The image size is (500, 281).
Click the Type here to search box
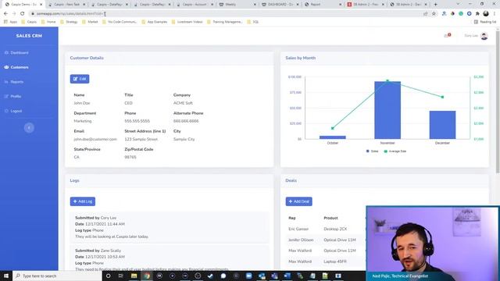tap(57, 276)
